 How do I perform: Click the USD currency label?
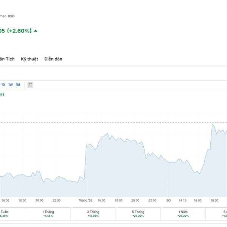pos(11,16)
